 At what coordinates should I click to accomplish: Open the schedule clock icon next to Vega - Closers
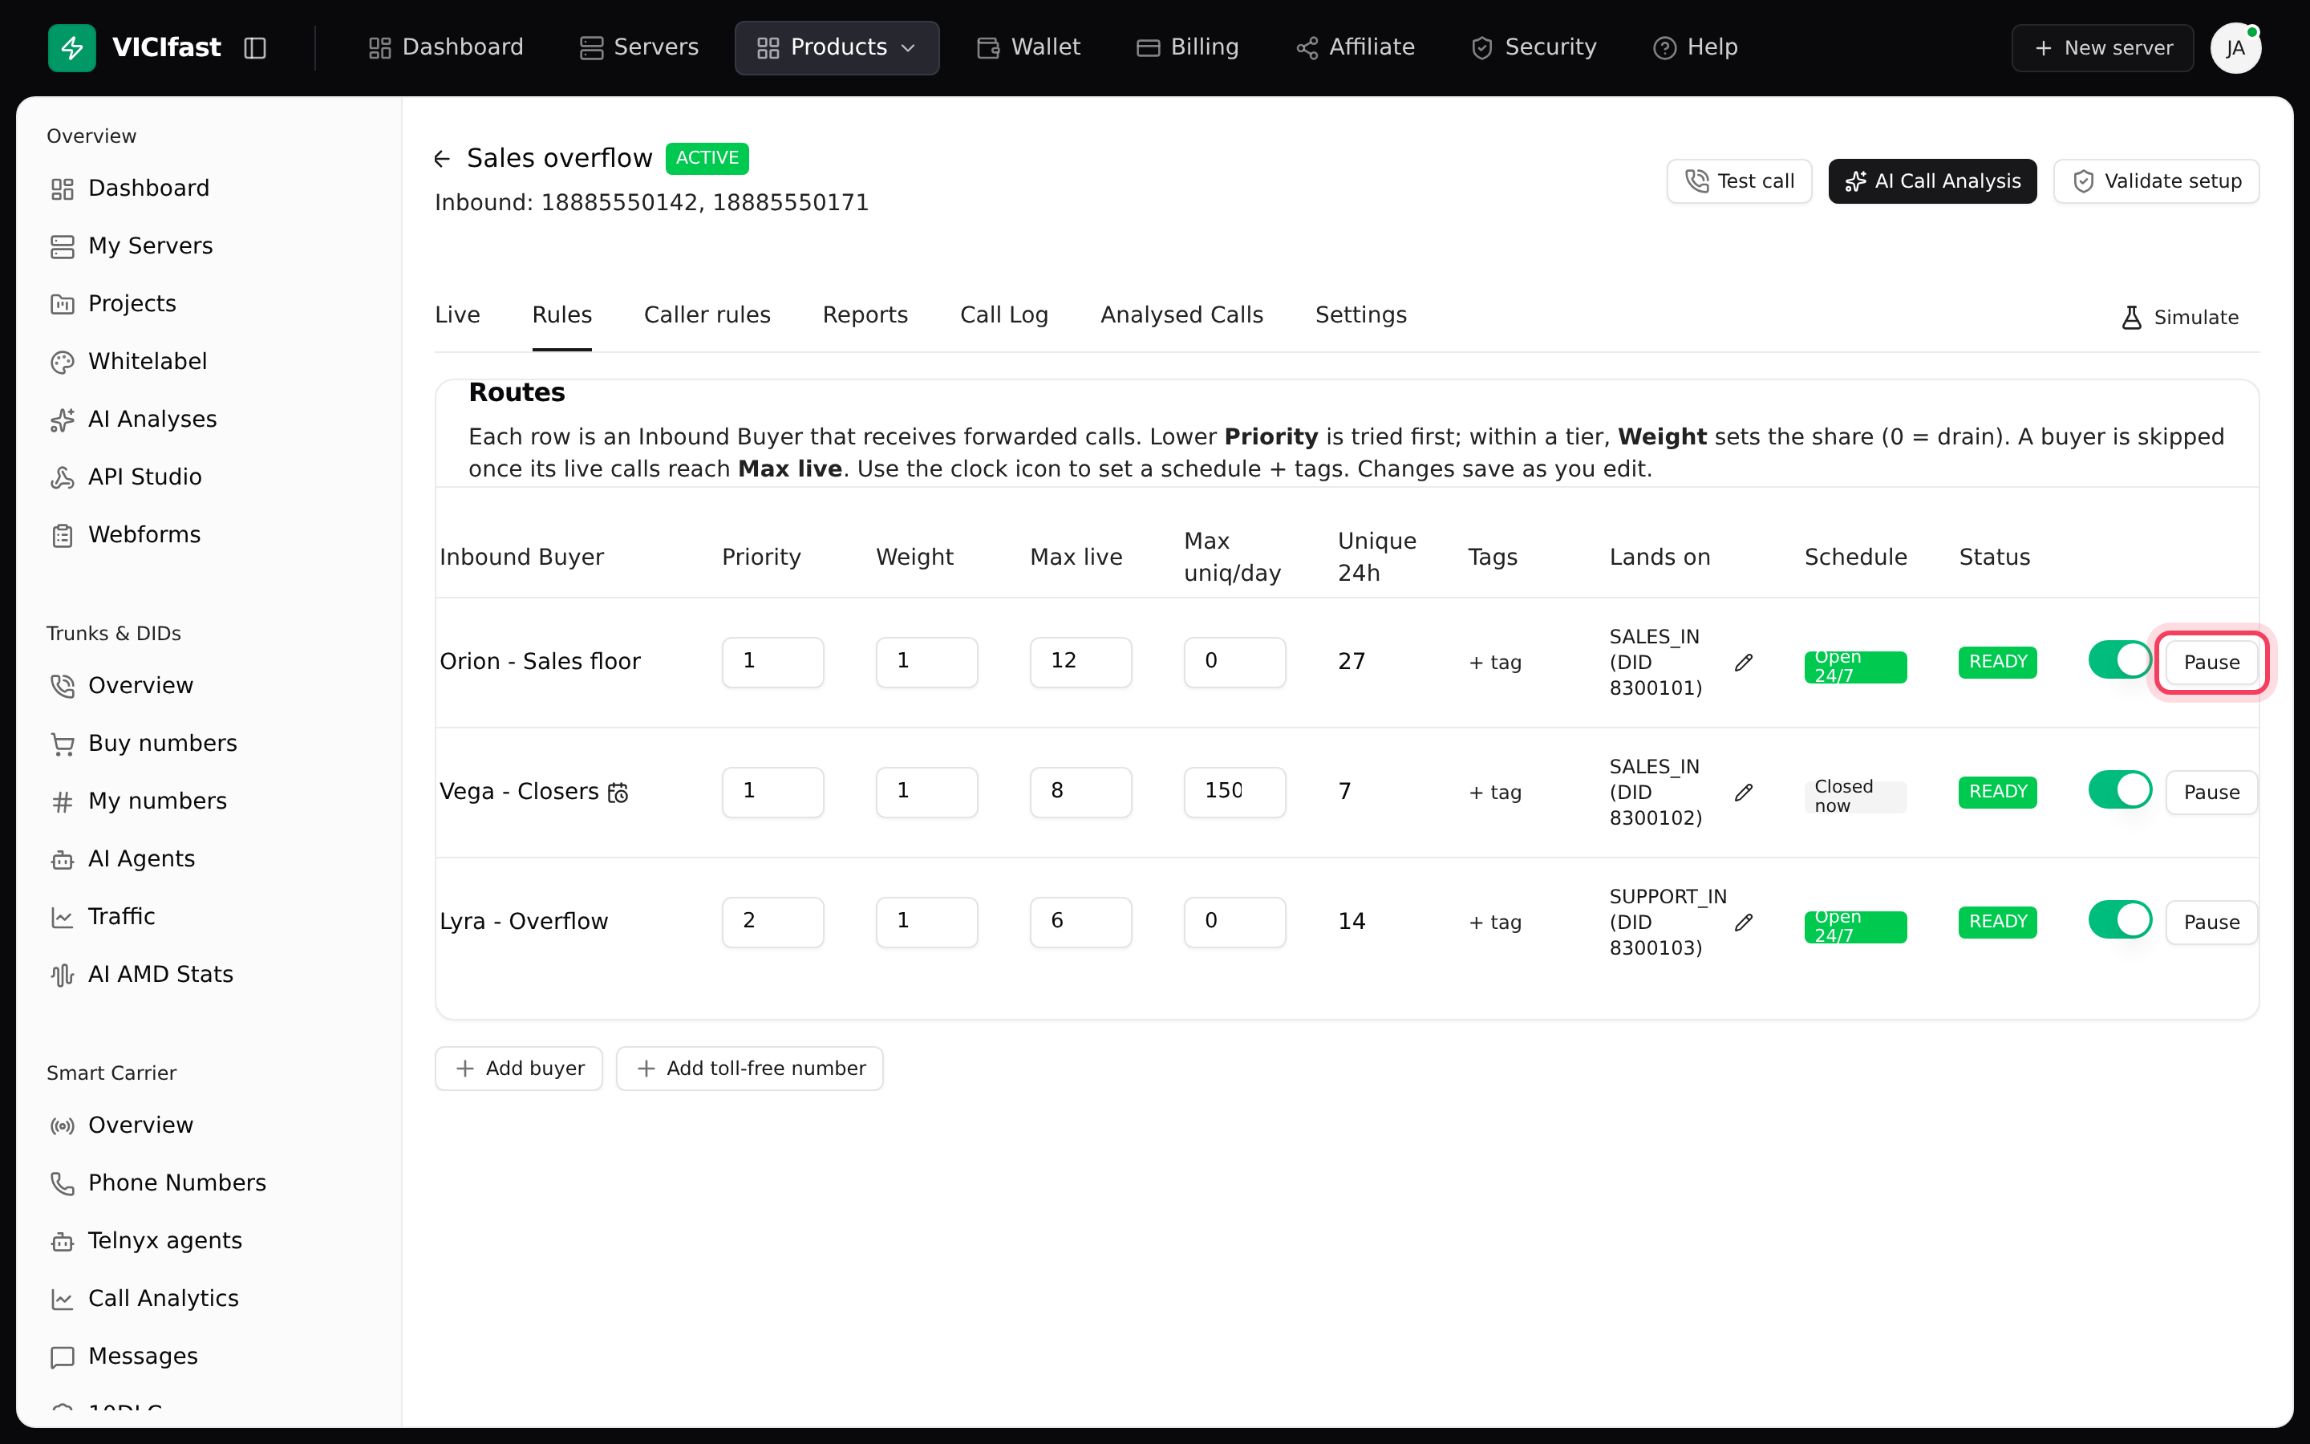[618, 793]
